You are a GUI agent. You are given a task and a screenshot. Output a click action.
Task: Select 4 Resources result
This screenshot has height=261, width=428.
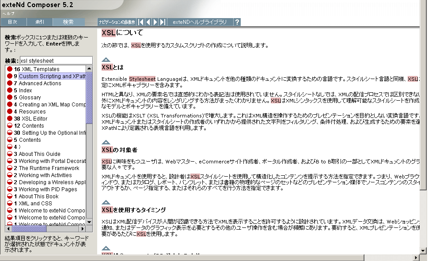click(x=30, y=112)
